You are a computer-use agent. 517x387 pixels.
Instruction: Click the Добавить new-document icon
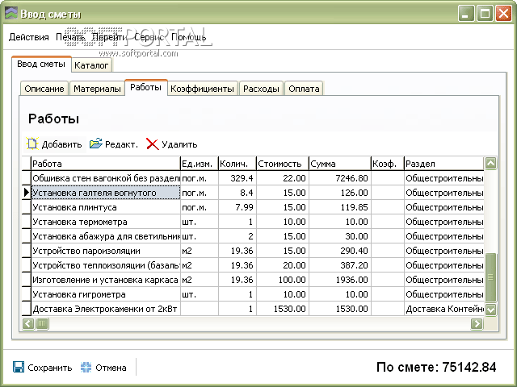(x=32, y=144)
